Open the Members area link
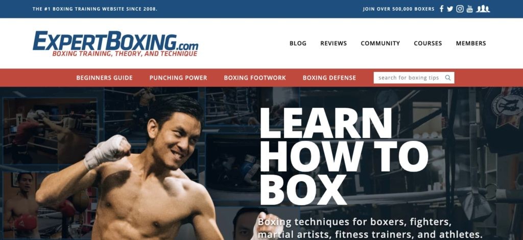This screenshot has width=523, height=240. pyautogui.click(x=471, y=43)
